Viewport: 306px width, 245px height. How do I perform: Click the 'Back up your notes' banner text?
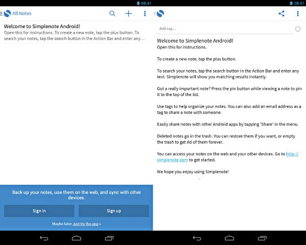[76, 195]
